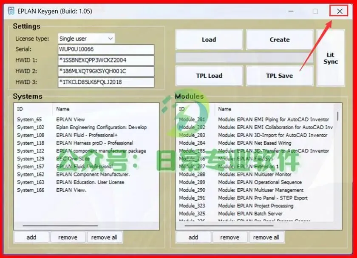Click the add button under Modules
This screenshot has width=357, height=258.
[x=193, y=237]
